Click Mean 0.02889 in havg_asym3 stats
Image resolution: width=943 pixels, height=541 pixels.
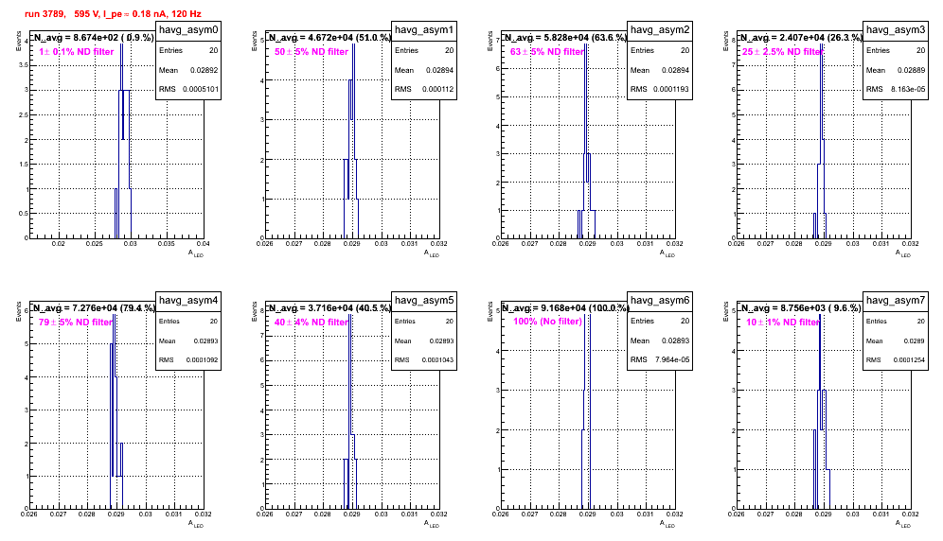pos(896,70)
